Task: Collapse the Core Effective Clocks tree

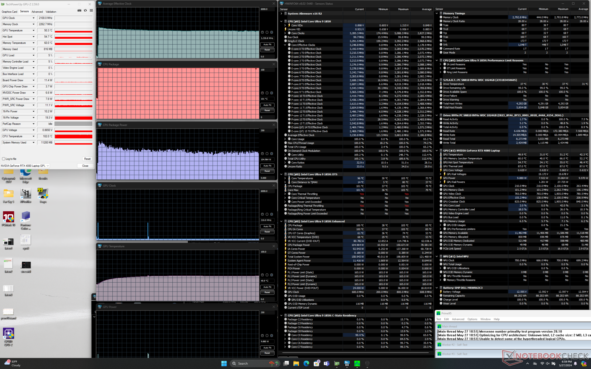Action: 285,45
